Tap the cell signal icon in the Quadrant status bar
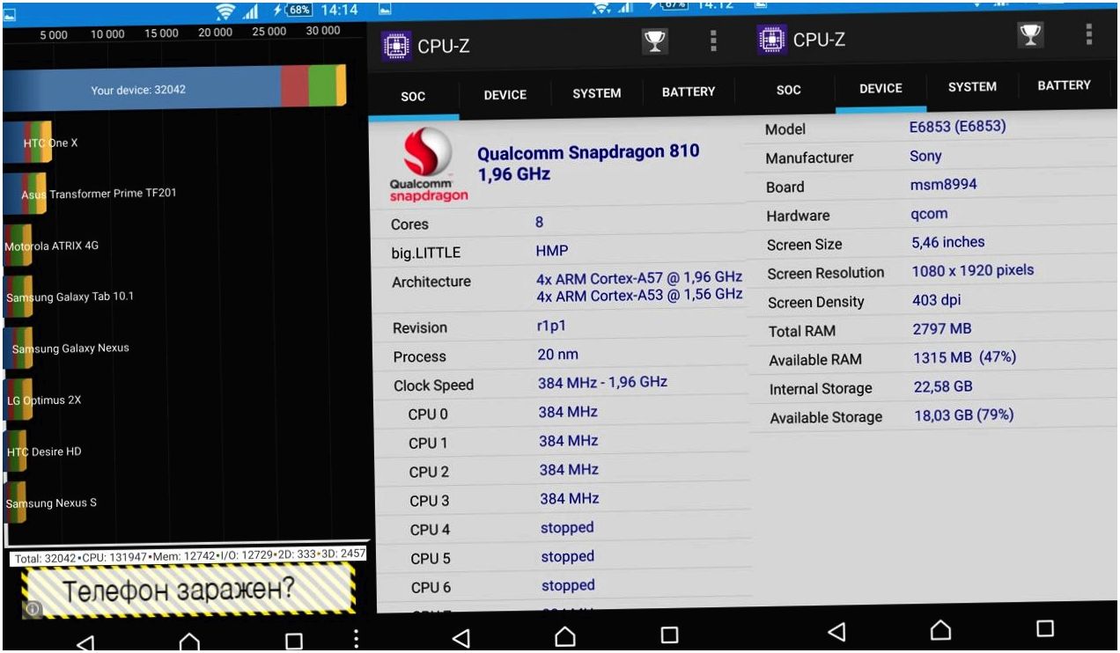This screenshot has height=653, width=1120. 252,11
